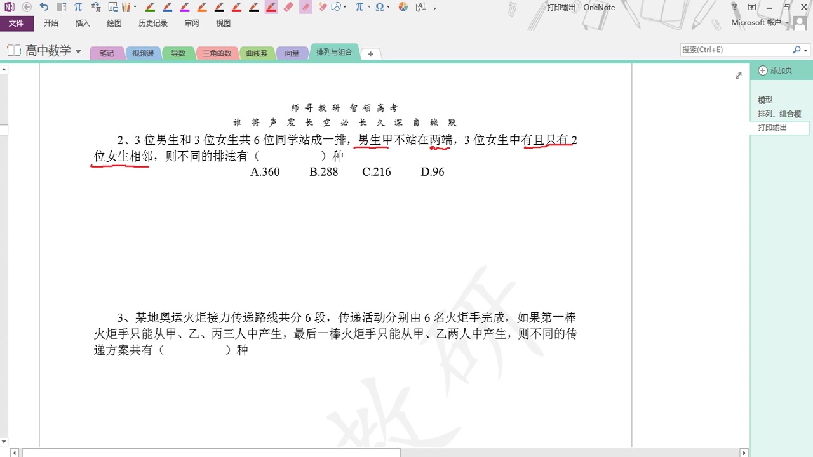Toggle the highlighted red pen
813x457 pixels.
pos(271,7)
